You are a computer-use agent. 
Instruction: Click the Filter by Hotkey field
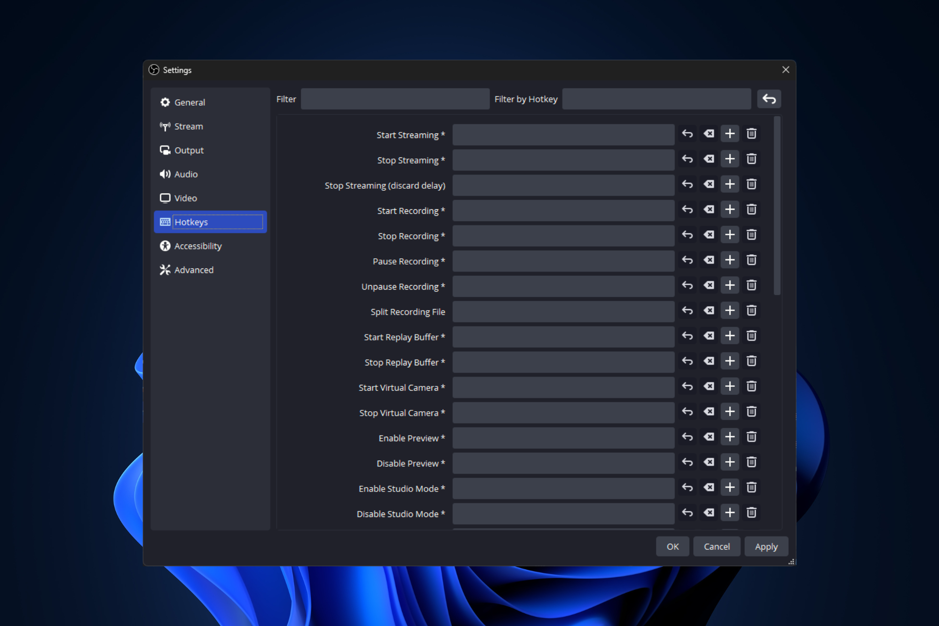click(x=656, y=99)
